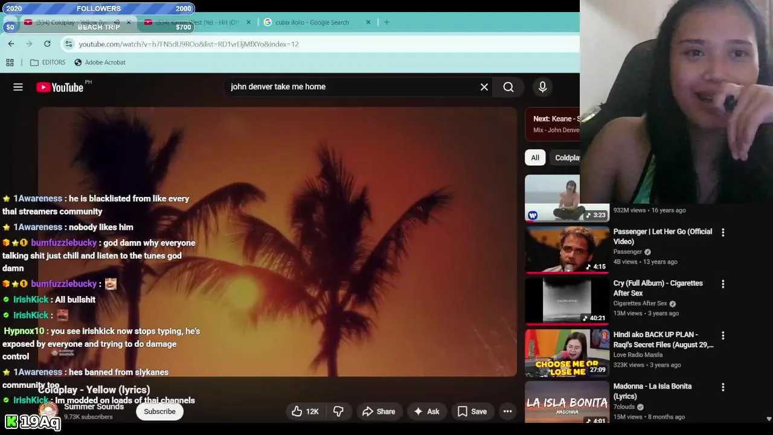Click the Coldplay - Yellow (lyrics) title
Image resolution: width=773 pixels, height=435 pixels.
pos(94,390)
